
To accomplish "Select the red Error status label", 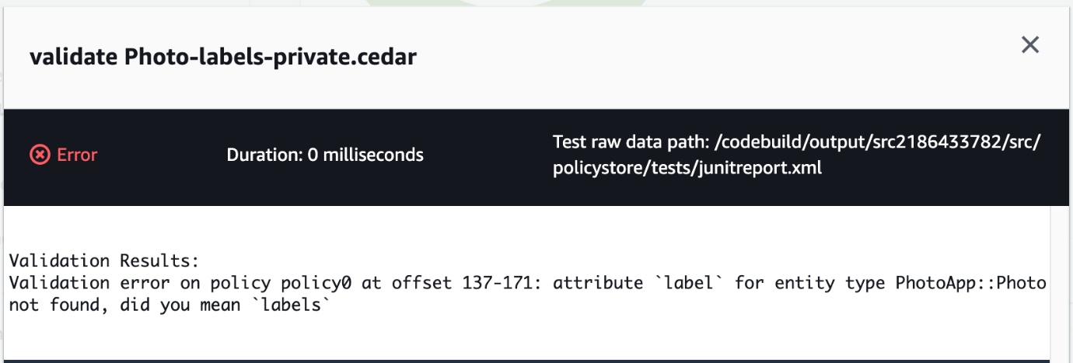I will click(77, 155).
